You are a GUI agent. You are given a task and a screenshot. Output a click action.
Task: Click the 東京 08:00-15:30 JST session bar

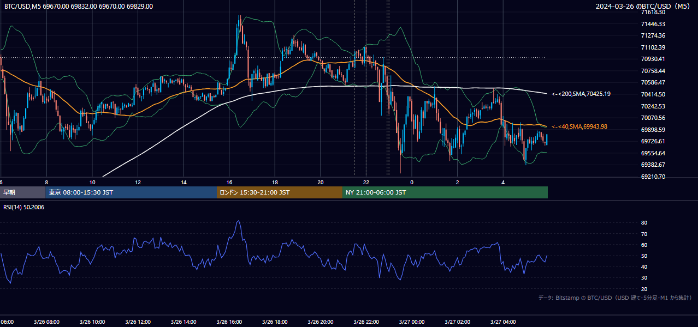click(x=131, y=192)
